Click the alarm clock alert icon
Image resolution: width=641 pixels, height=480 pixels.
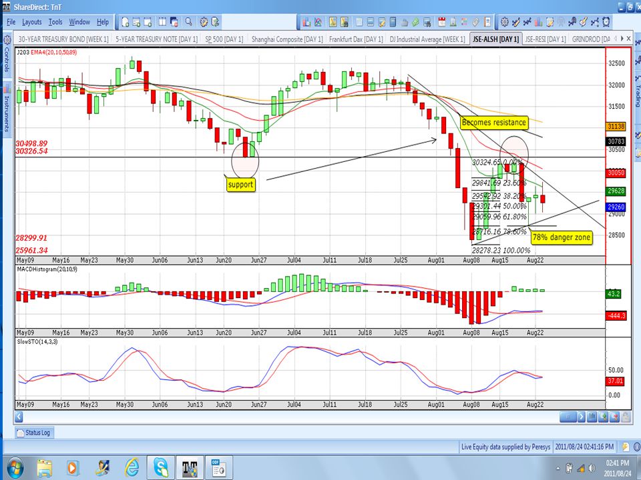pos(606,22)
